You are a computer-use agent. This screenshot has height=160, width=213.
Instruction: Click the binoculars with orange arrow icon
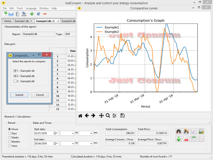coord(186,131)
